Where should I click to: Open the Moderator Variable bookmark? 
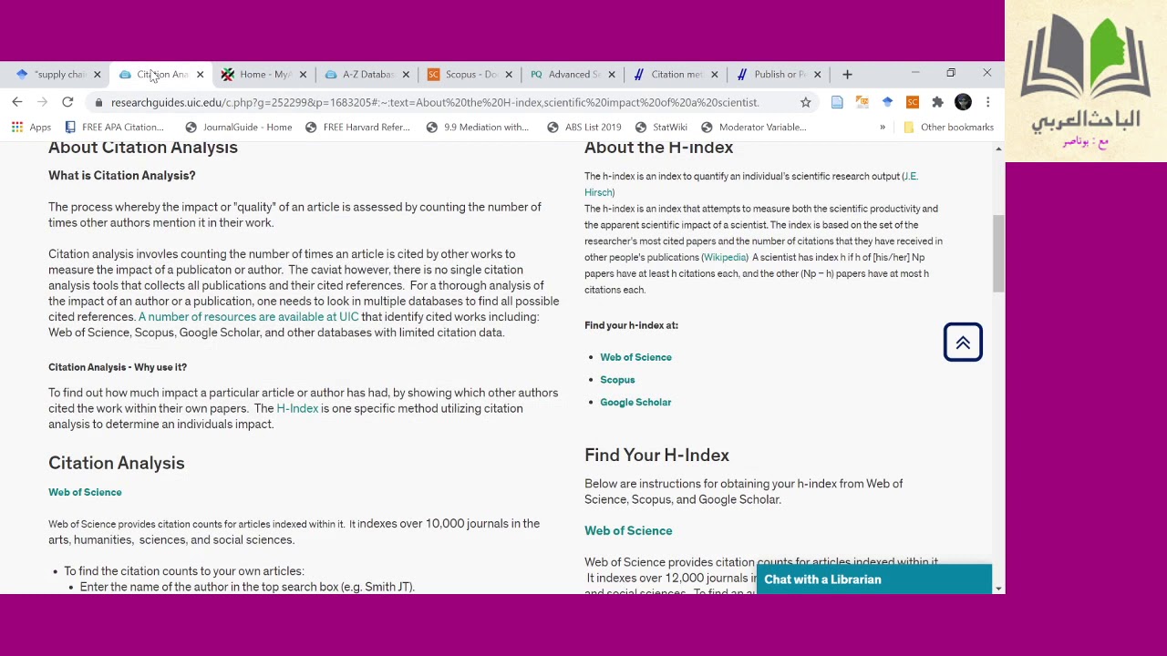[753, 127]
